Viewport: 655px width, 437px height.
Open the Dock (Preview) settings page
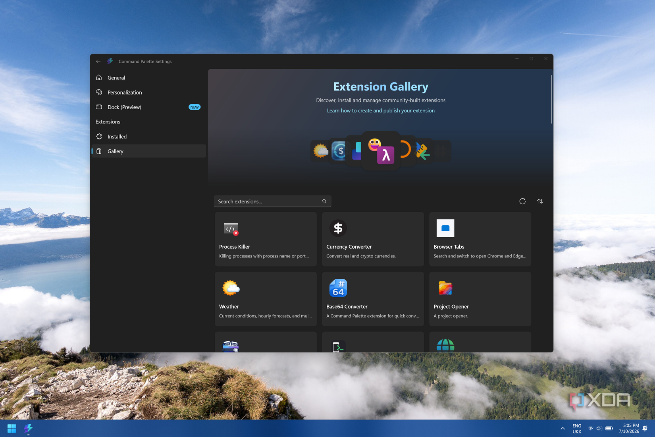(148, 107)
